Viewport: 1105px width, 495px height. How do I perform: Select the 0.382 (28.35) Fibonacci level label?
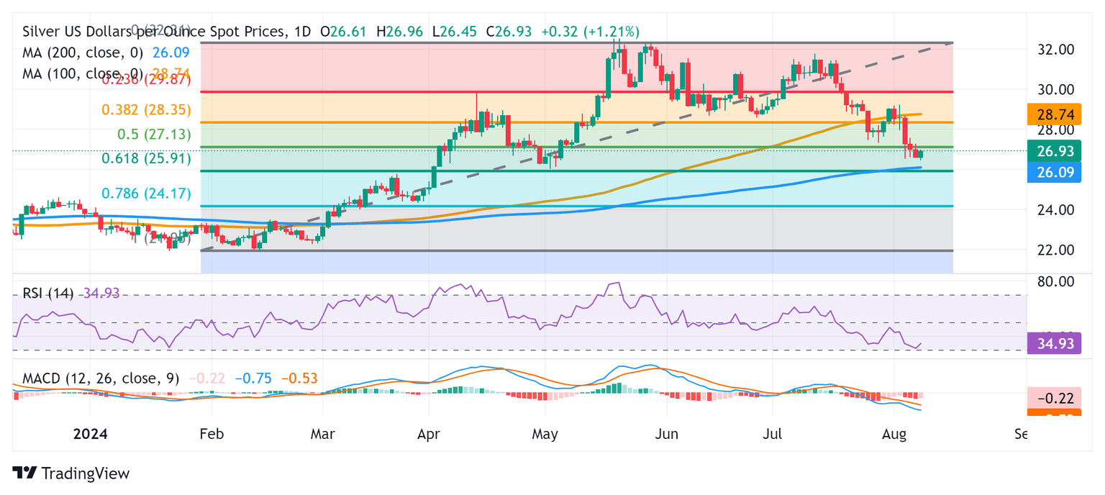[146, 112]
